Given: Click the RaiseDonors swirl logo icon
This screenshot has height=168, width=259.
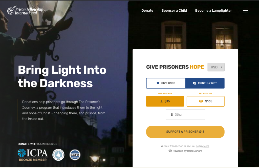Looking at the screenshot, I should (170, 151).
